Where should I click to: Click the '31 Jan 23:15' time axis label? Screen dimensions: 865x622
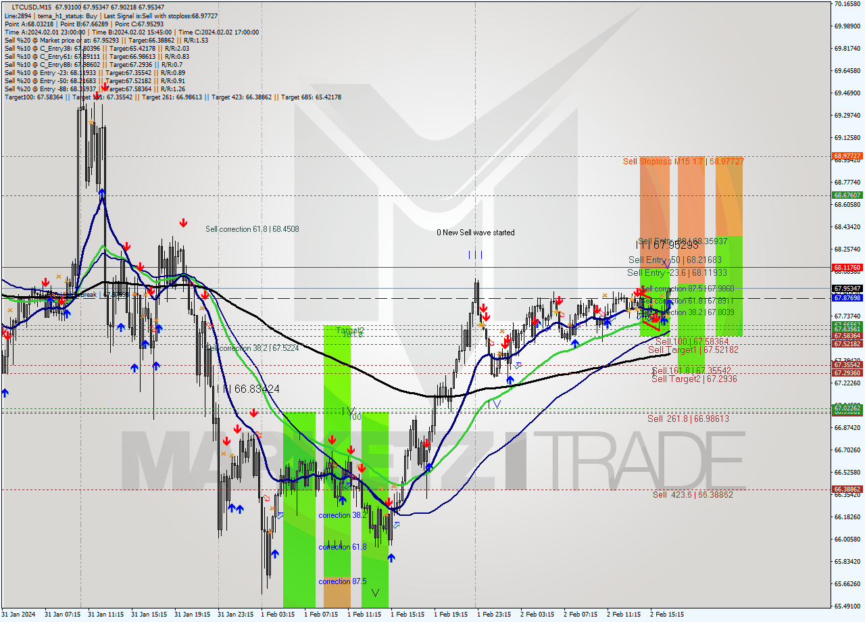[235, 615]
